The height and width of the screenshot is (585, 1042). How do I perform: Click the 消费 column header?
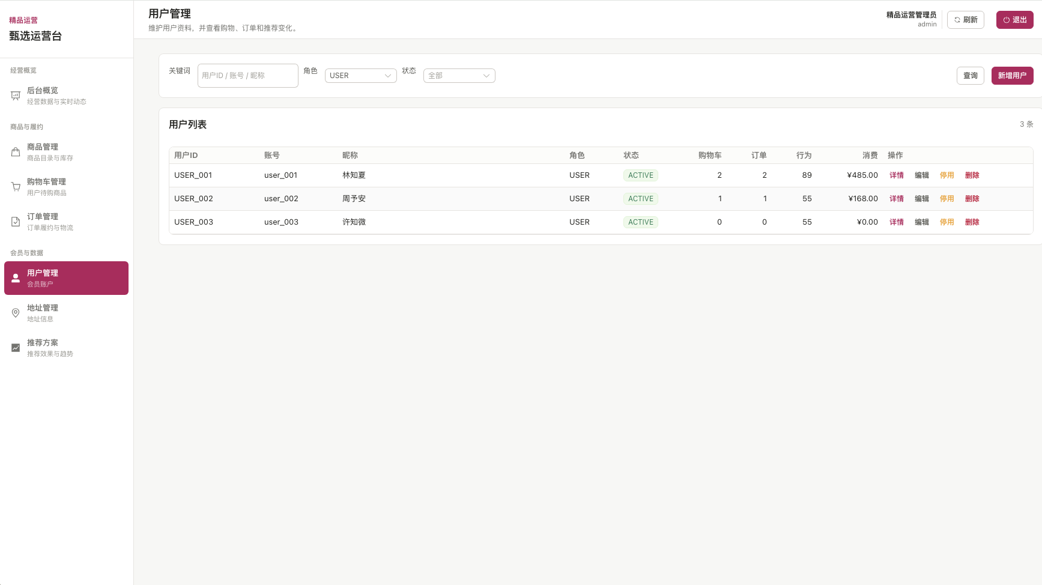pos(870,156)
